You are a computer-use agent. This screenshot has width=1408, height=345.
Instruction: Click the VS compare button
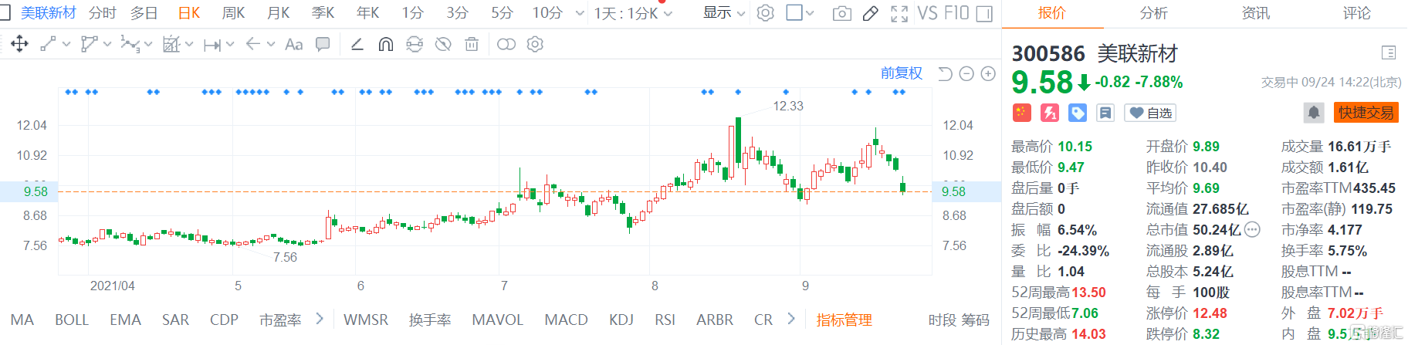(x=927, y=13)
